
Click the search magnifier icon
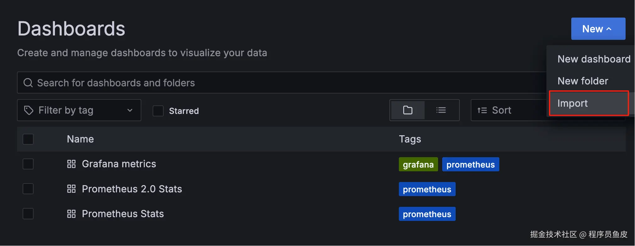click(x=28, y=83)
